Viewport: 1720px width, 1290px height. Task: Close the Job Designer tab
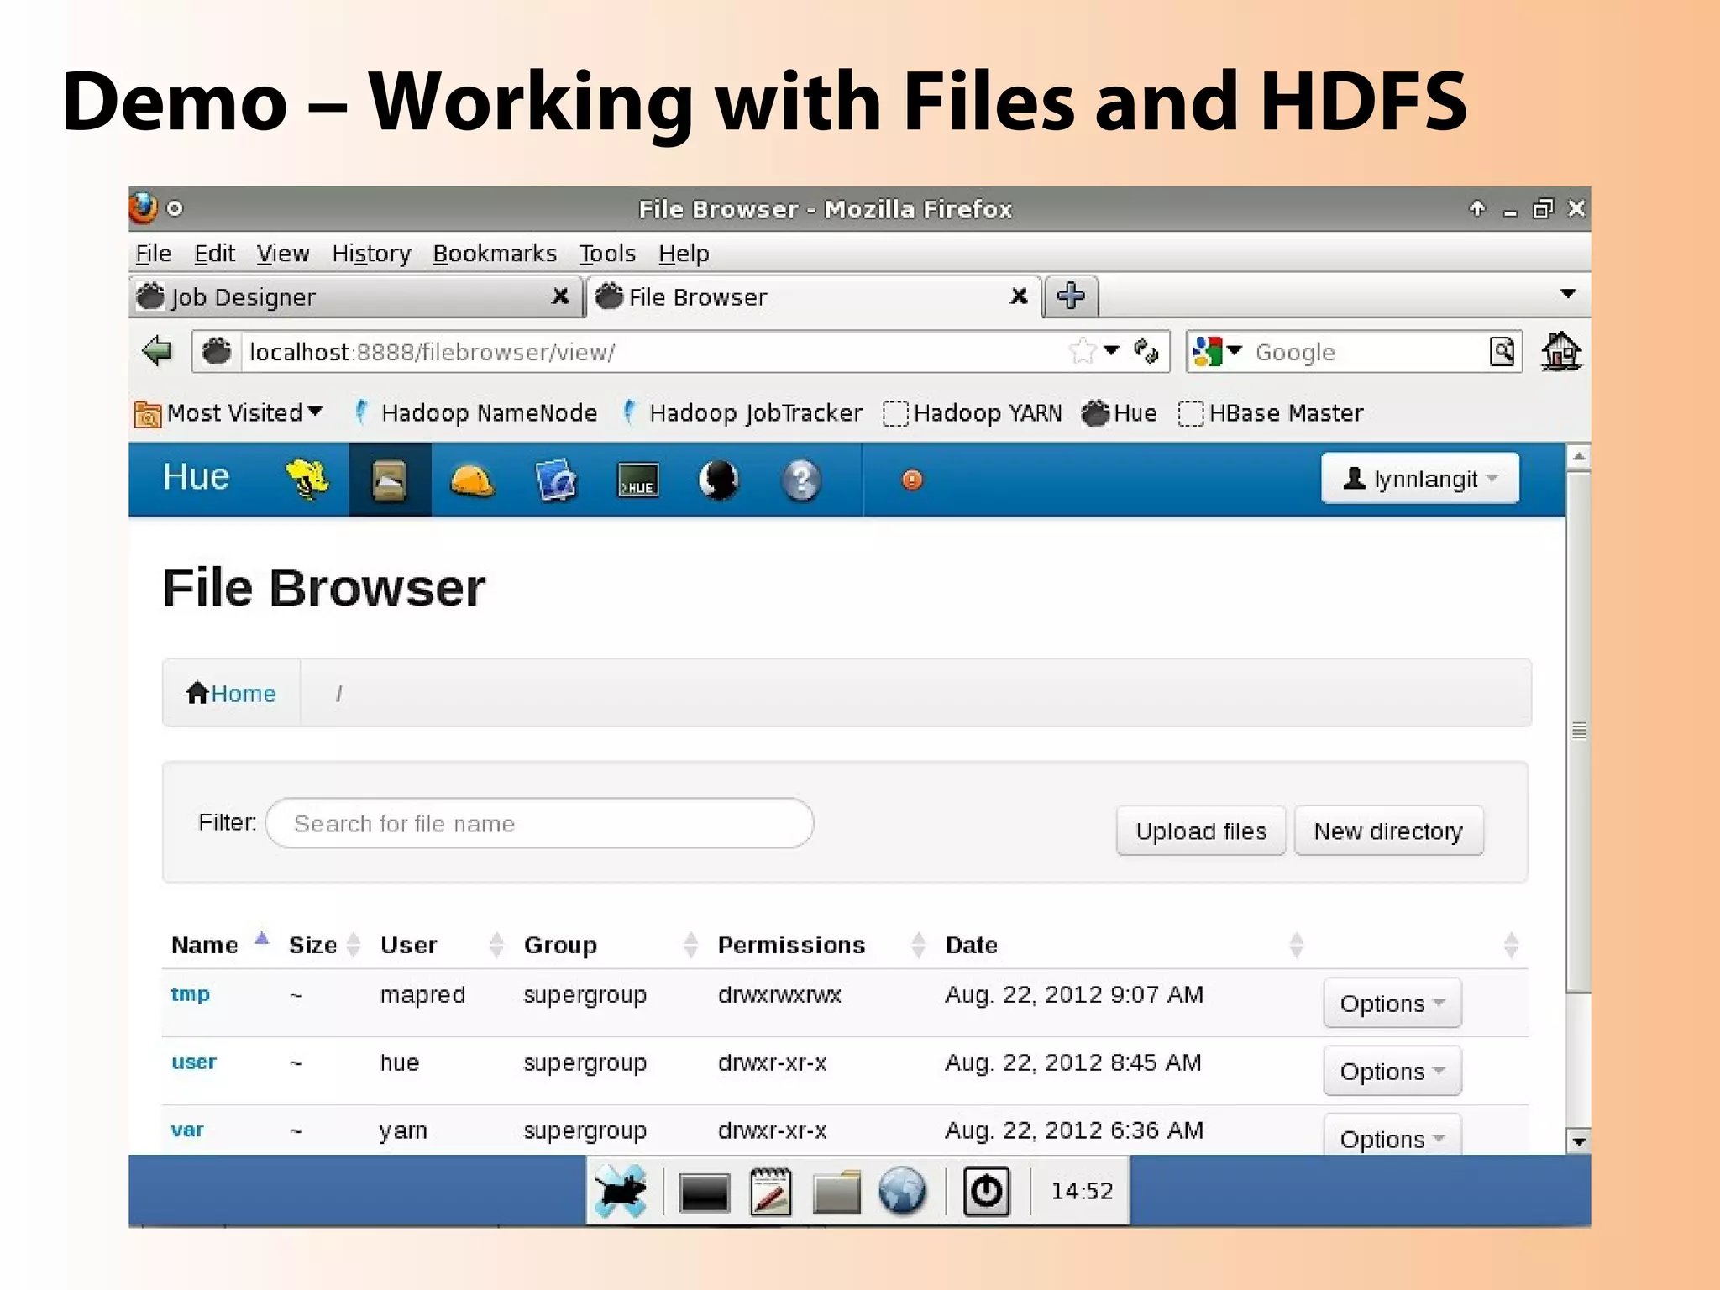(560, 296)
